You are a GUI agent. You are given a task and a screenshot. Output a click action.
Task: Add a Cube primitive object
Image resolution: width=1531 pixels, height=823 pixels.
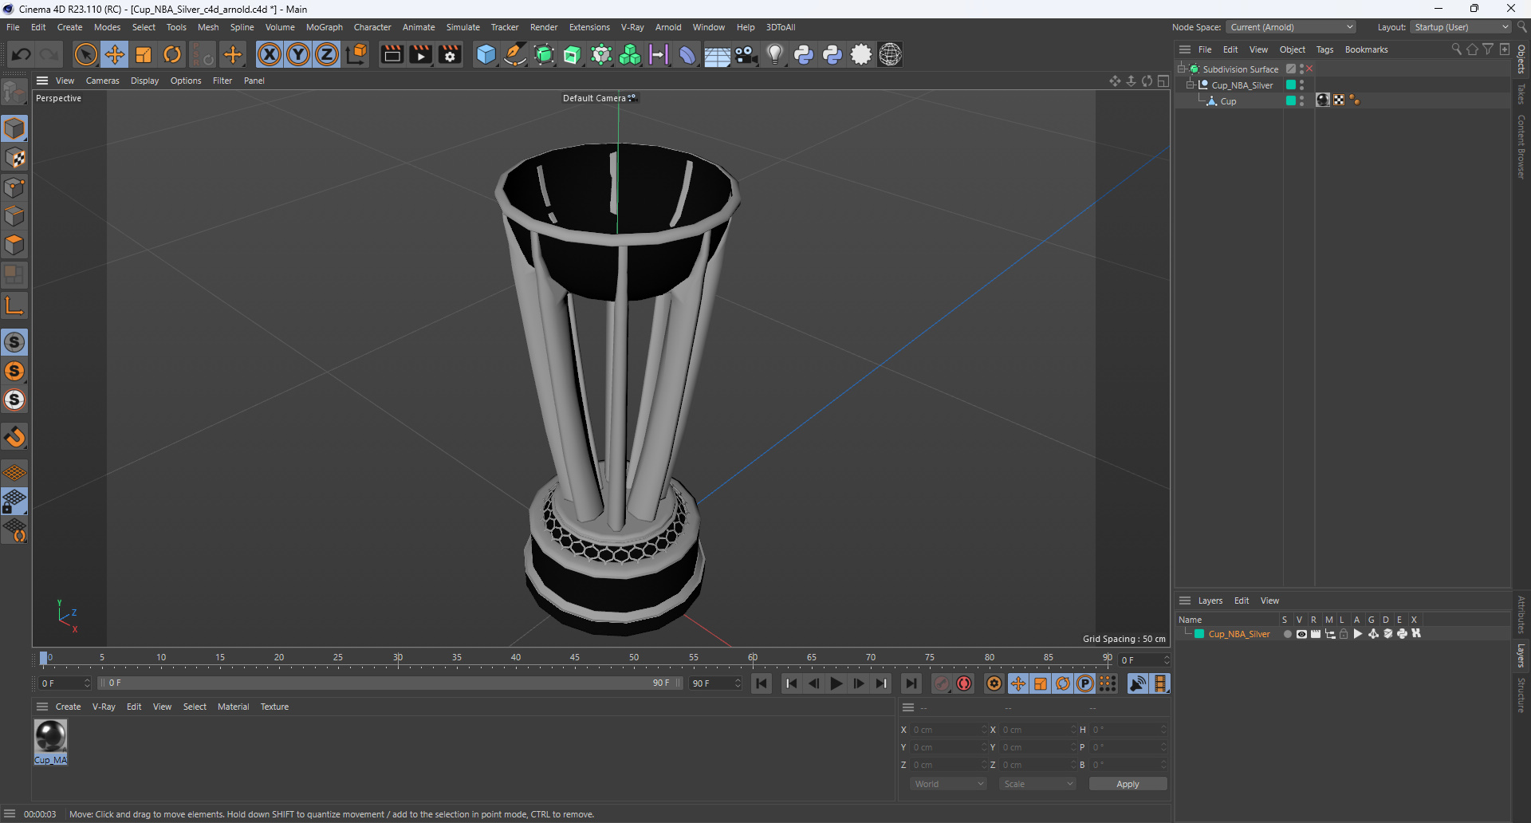click(x=486, y=54)
